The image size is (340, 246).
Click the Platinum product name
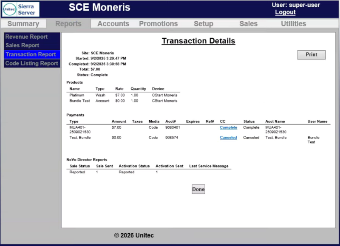tap(77, 95)
